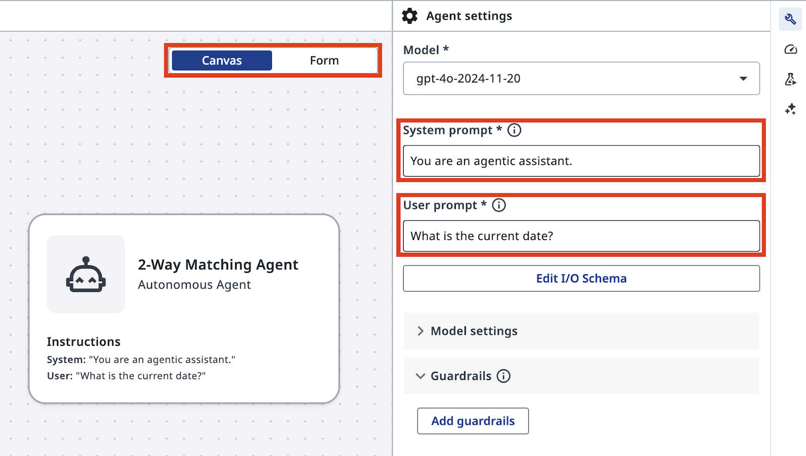Click the Agent settings heading

[469, 16]
